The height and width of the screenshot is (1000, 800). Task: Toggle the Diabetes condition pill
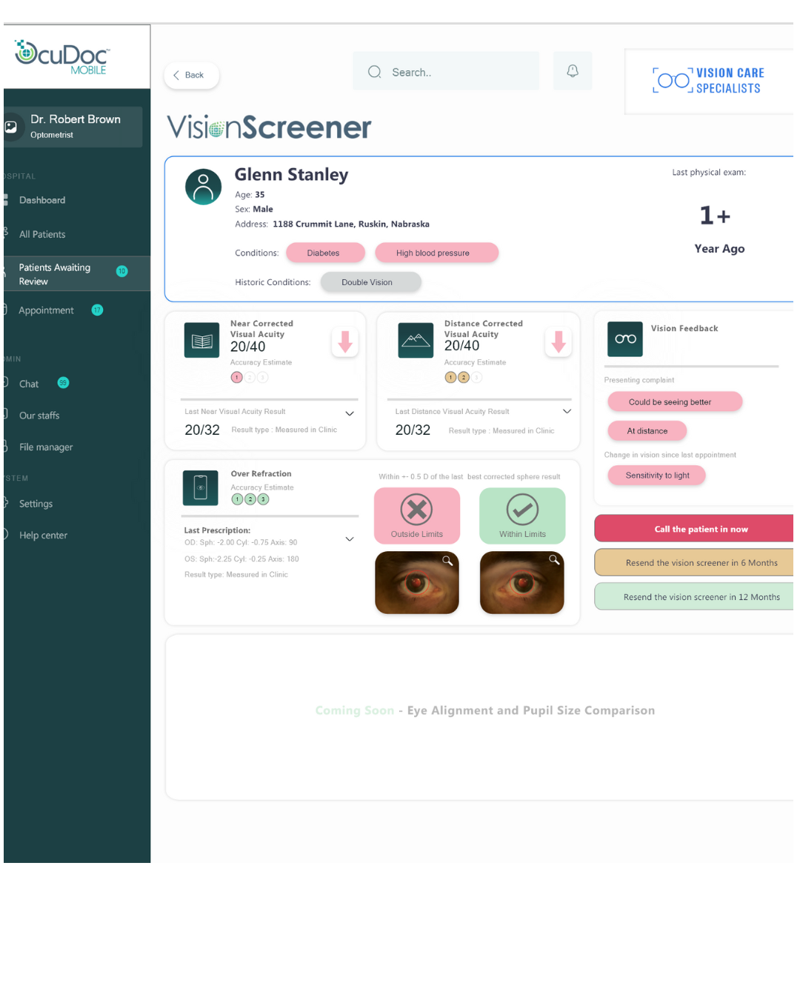tap(325, 253)
